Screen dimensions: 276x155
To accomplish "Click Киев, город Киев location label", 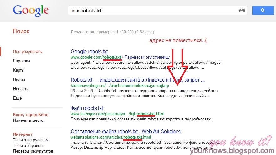I will pyautogui.click(x=31, y=115).
